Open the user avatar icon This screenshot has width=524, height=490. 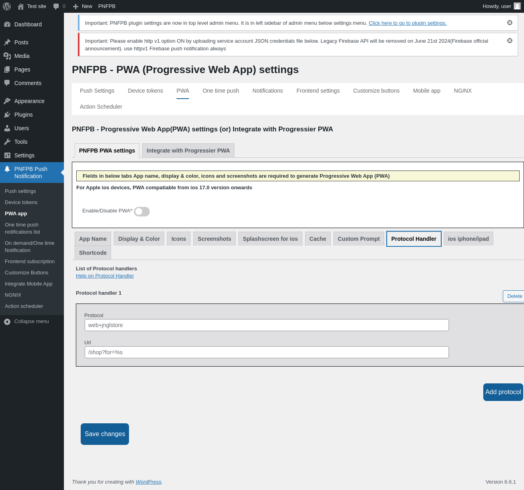coord(517,6)
